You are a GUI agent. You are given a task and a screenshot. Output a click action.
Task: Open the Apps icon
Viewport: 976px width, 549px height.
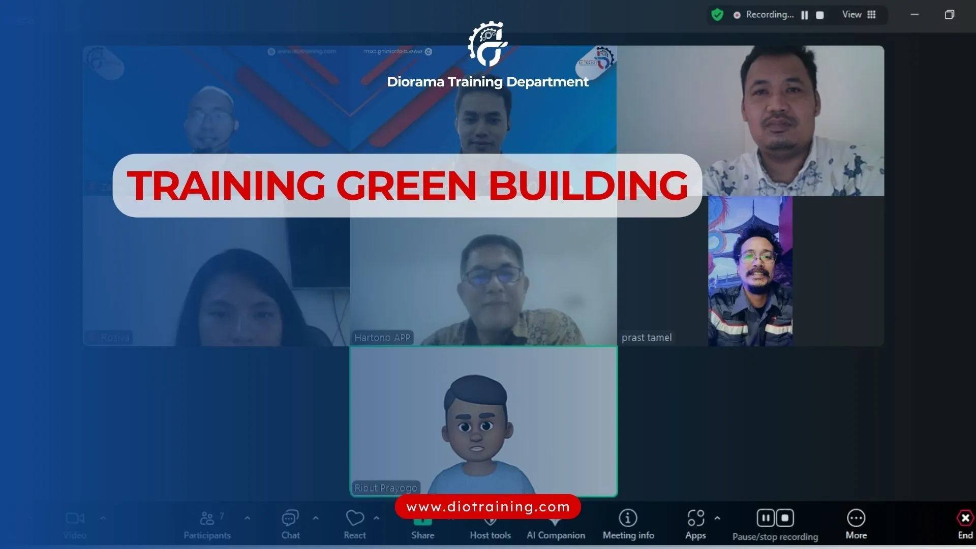[x=695, y=518]
